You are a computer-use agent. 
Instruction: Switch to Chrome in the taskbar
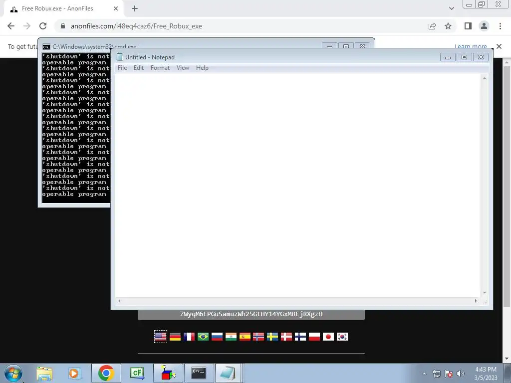click(x=106, y=373)
